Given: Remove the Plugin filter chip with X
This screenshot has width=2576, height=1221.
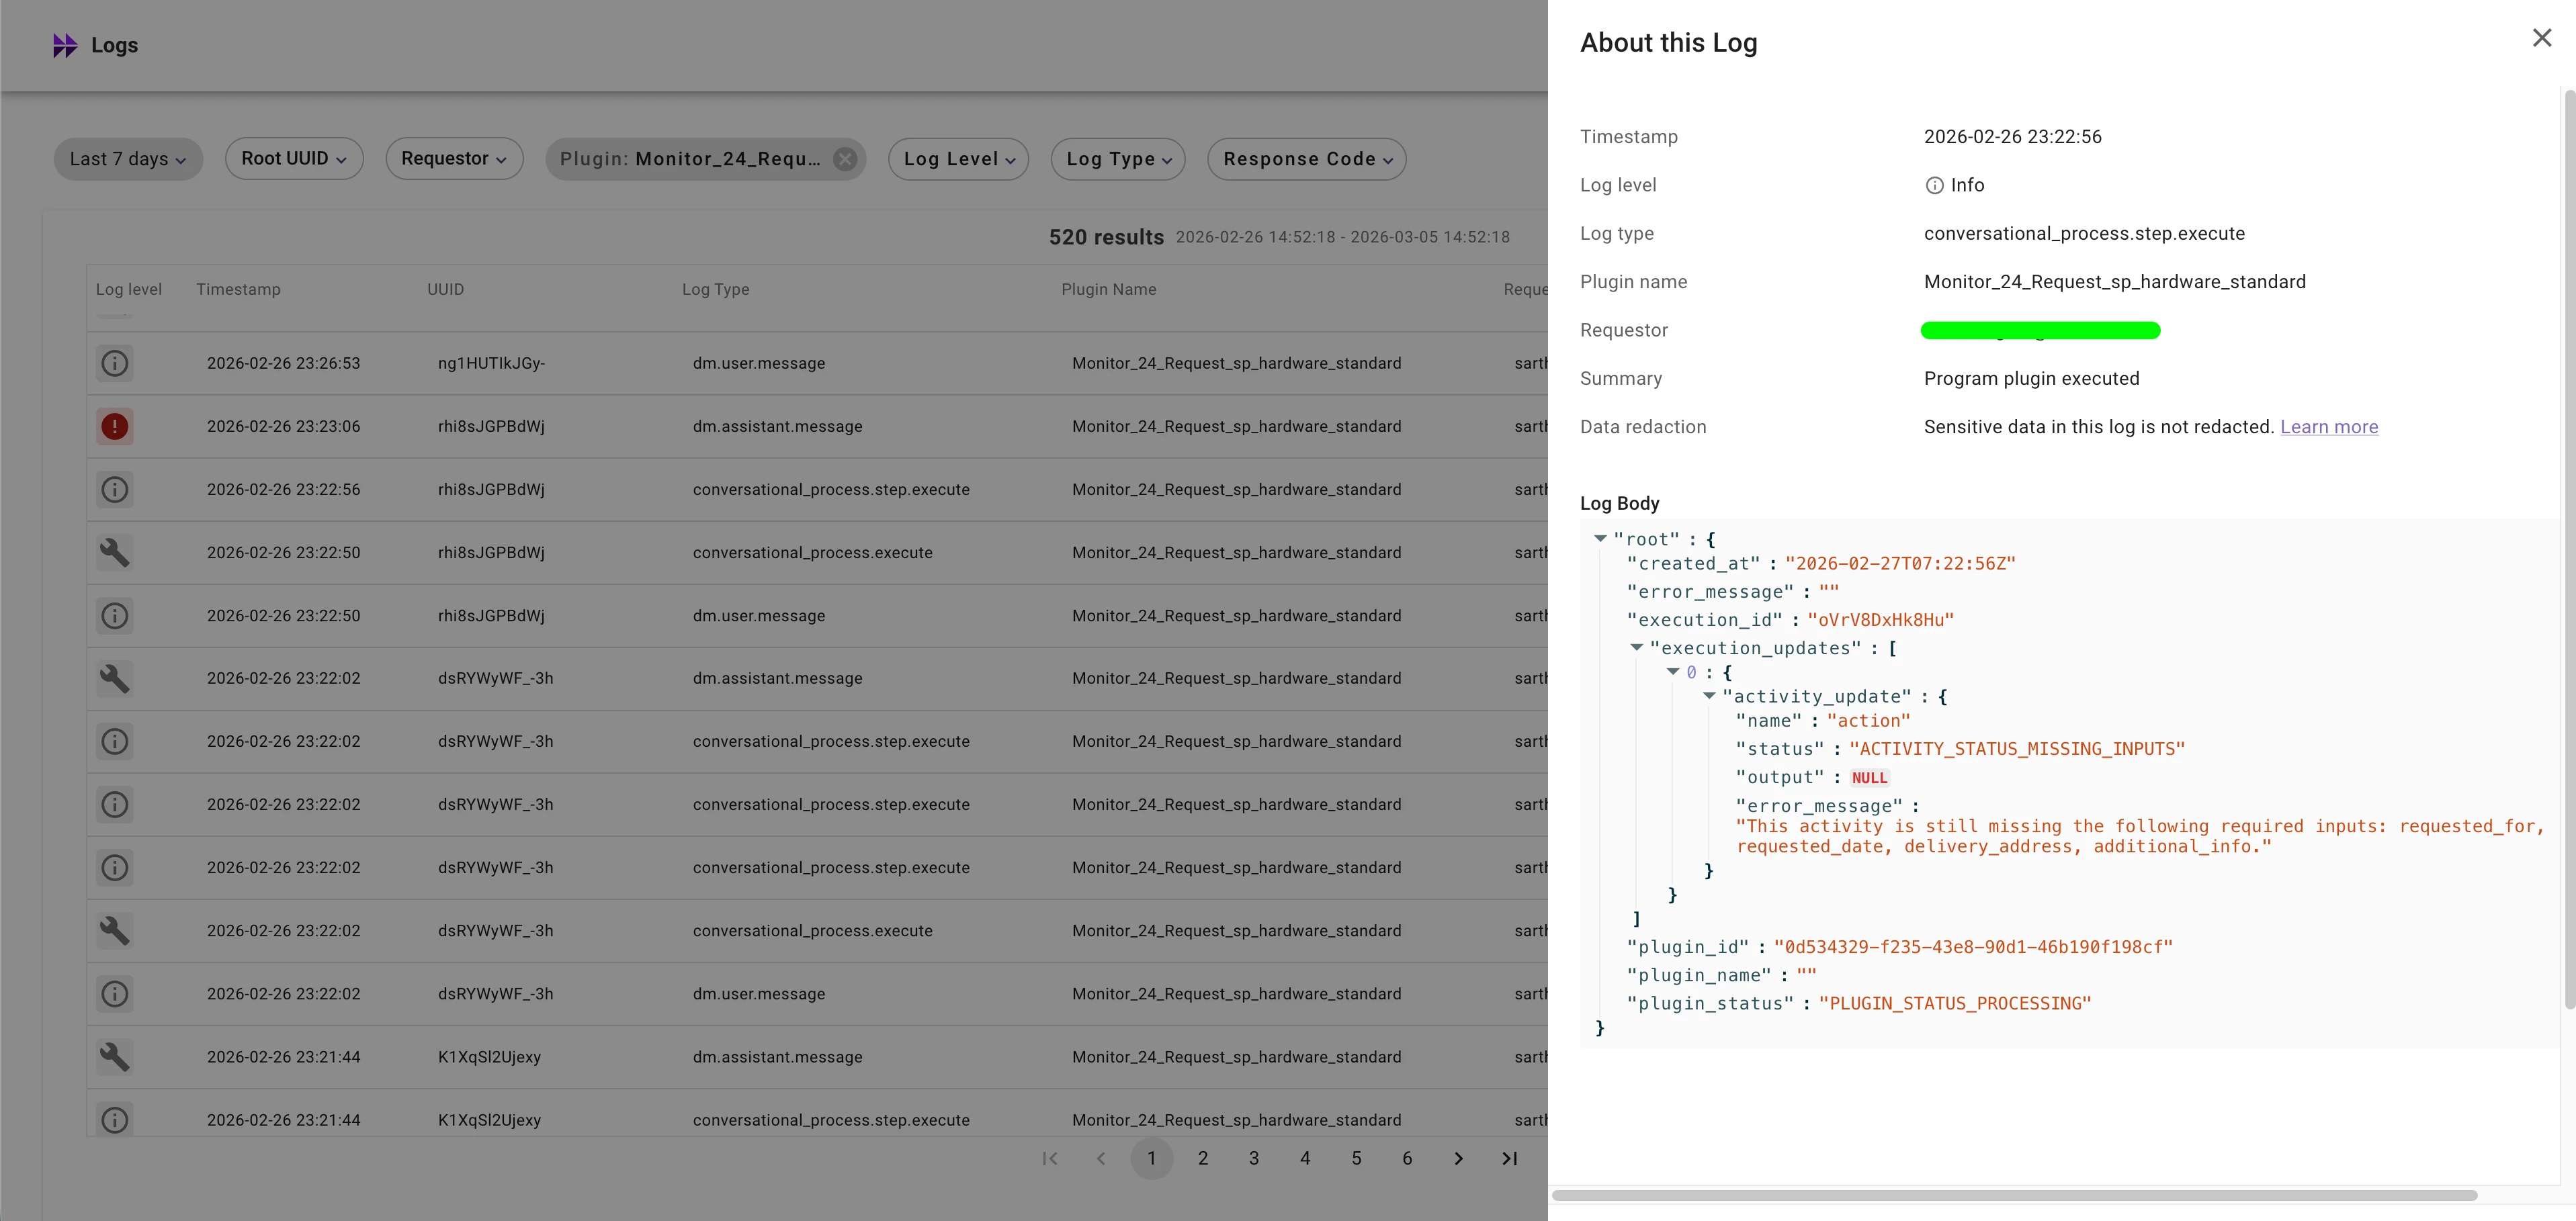Looking at the screenshot, I should pos(845,159).
